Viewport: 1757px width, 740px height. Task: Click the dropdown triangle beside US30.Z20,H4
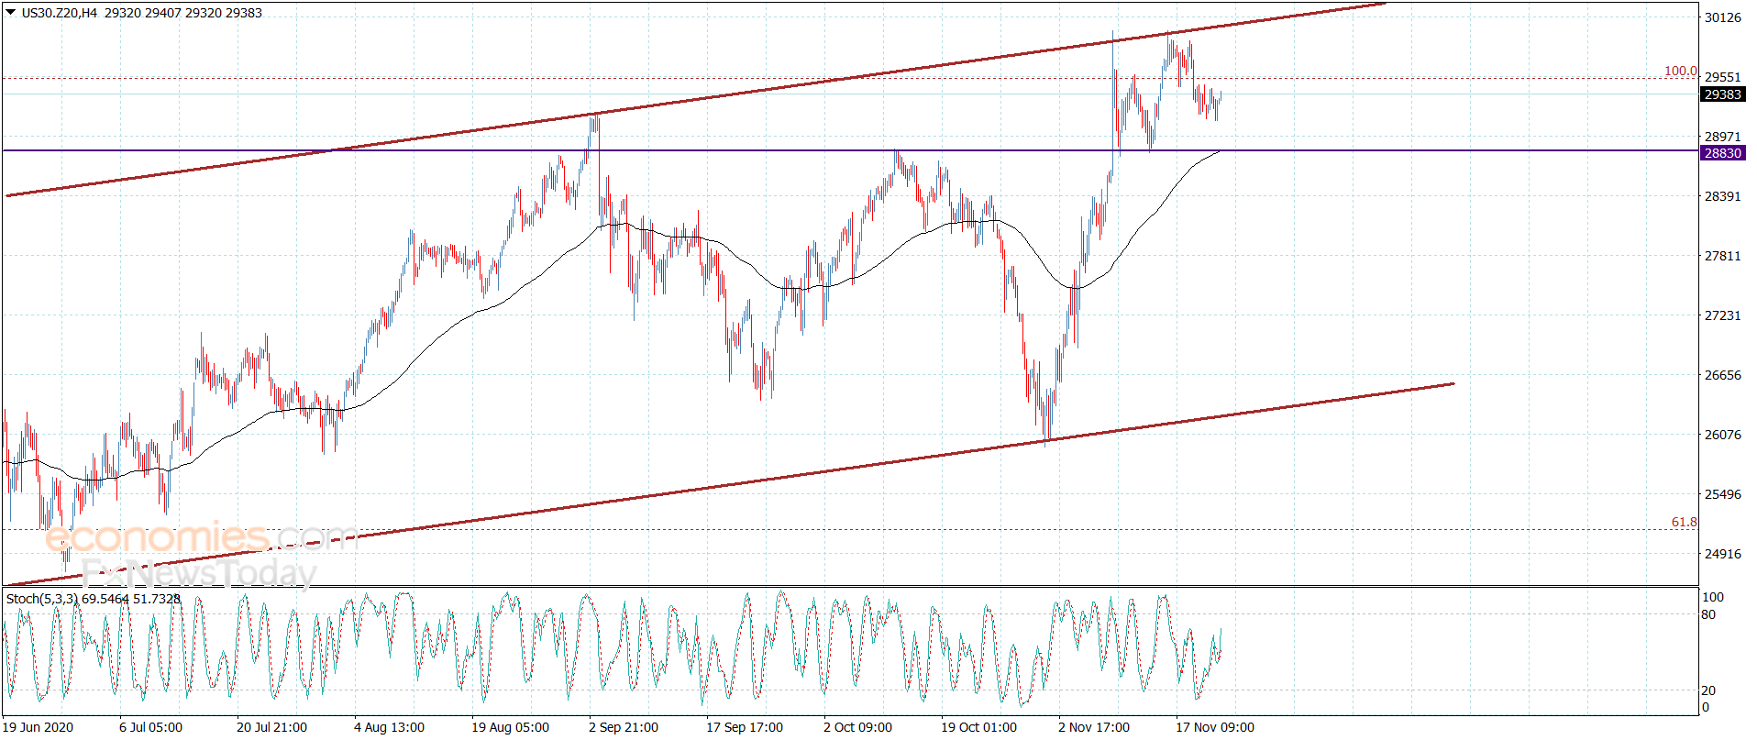(11, 13)
